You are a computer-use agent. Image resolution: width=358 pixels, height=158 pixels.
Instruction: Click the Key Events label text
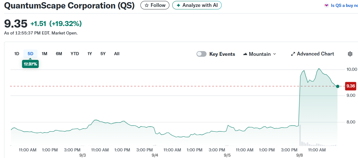(x=222, y=54)
